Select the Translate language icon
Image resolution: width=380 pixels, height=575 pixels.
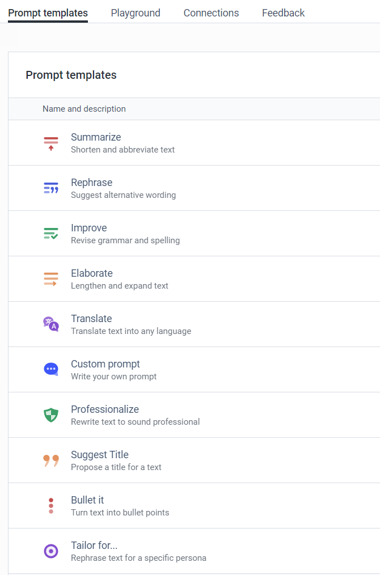point(51,324)
